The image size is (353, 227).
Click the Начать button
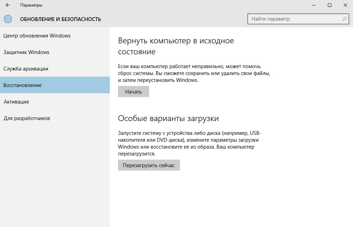click(133, 91)
